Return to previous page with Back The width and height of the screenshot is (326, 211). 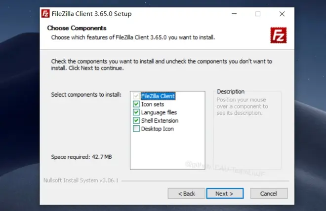click(x=186, y=193)
